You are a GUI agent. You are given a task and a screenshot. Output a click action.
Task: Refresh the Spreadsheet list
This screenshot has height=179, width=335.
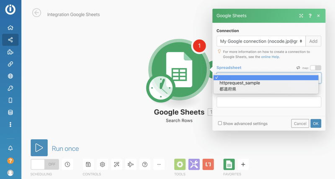pos(298,68)
